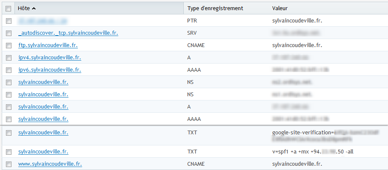This screenshot has width=388, height=170.
Task: Select checkbox for www CNAME record
Action: [x=9, y=164]
